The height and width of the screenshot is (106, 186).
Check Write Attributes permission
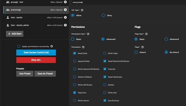tap(74, 85)
